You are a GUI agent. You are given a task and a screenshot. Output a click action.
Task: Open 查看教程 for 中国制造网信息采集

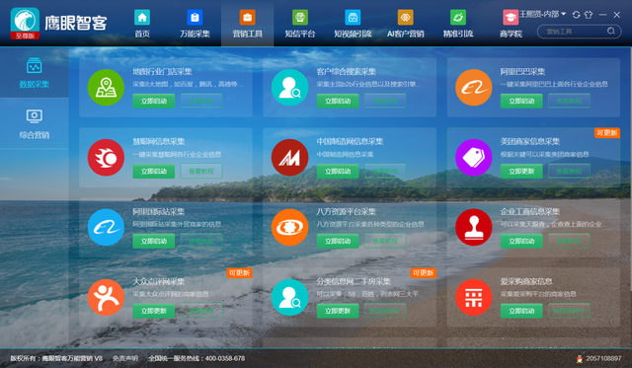pos(385,171)
